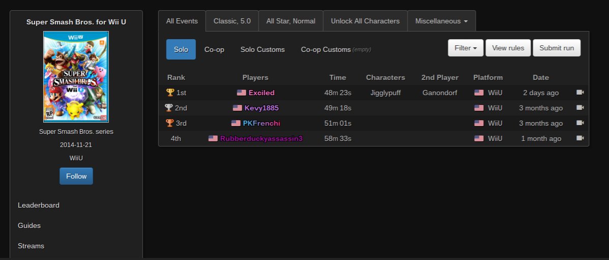This screenshot has height=260, width=609.
Task: Open the Leaderboard sidebar link
Action: click(39, 205)
